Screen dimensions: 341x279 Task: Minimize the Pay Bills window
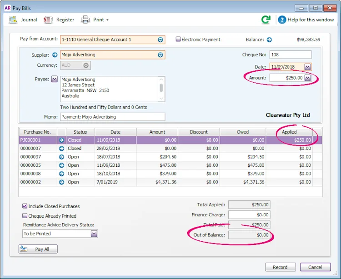click(x=301, y=8)
